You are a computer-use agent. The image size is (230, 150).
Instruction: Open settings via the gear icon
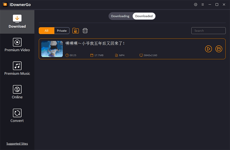point(195,5)
